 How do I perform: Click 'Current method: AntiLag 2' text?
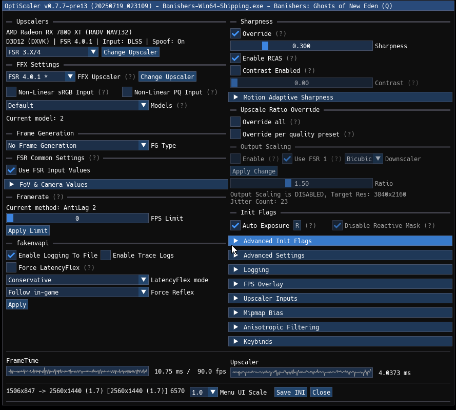51,208
